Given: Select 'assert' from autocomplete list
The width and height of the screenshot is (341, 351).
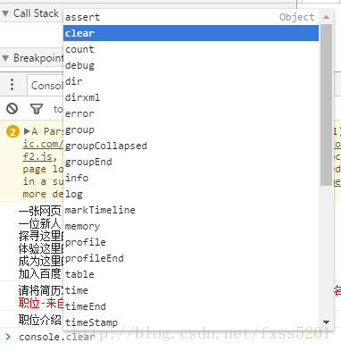Looking at the screenshot, I should [191, 17].
